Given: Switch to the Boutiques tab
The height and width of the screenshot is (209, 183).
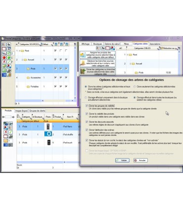Looking at the screenshot, I should click(97, 44).
